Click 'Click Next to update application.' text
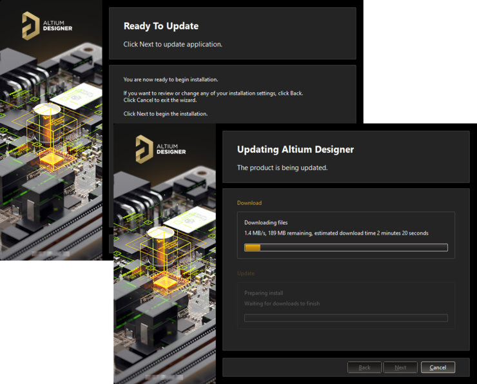The image size is (477, 384). [x=173, y=44]
